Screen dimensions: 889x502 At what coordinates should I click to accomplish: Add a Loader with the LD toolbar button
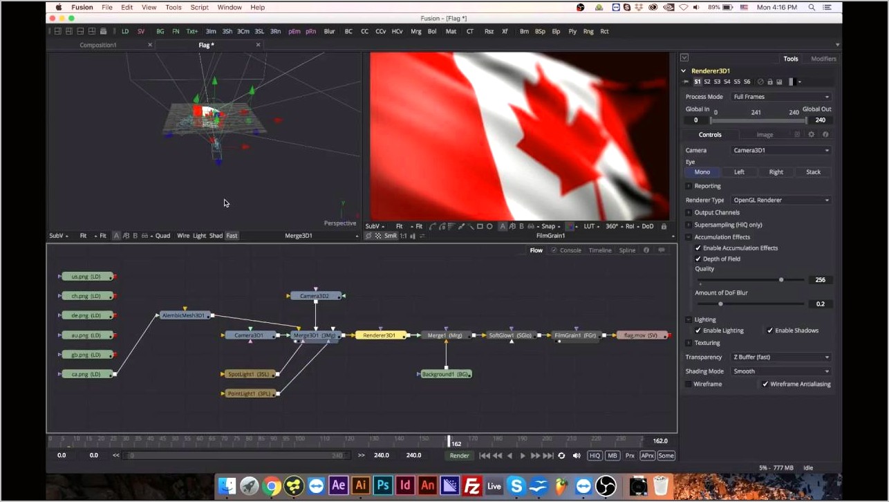125,31
